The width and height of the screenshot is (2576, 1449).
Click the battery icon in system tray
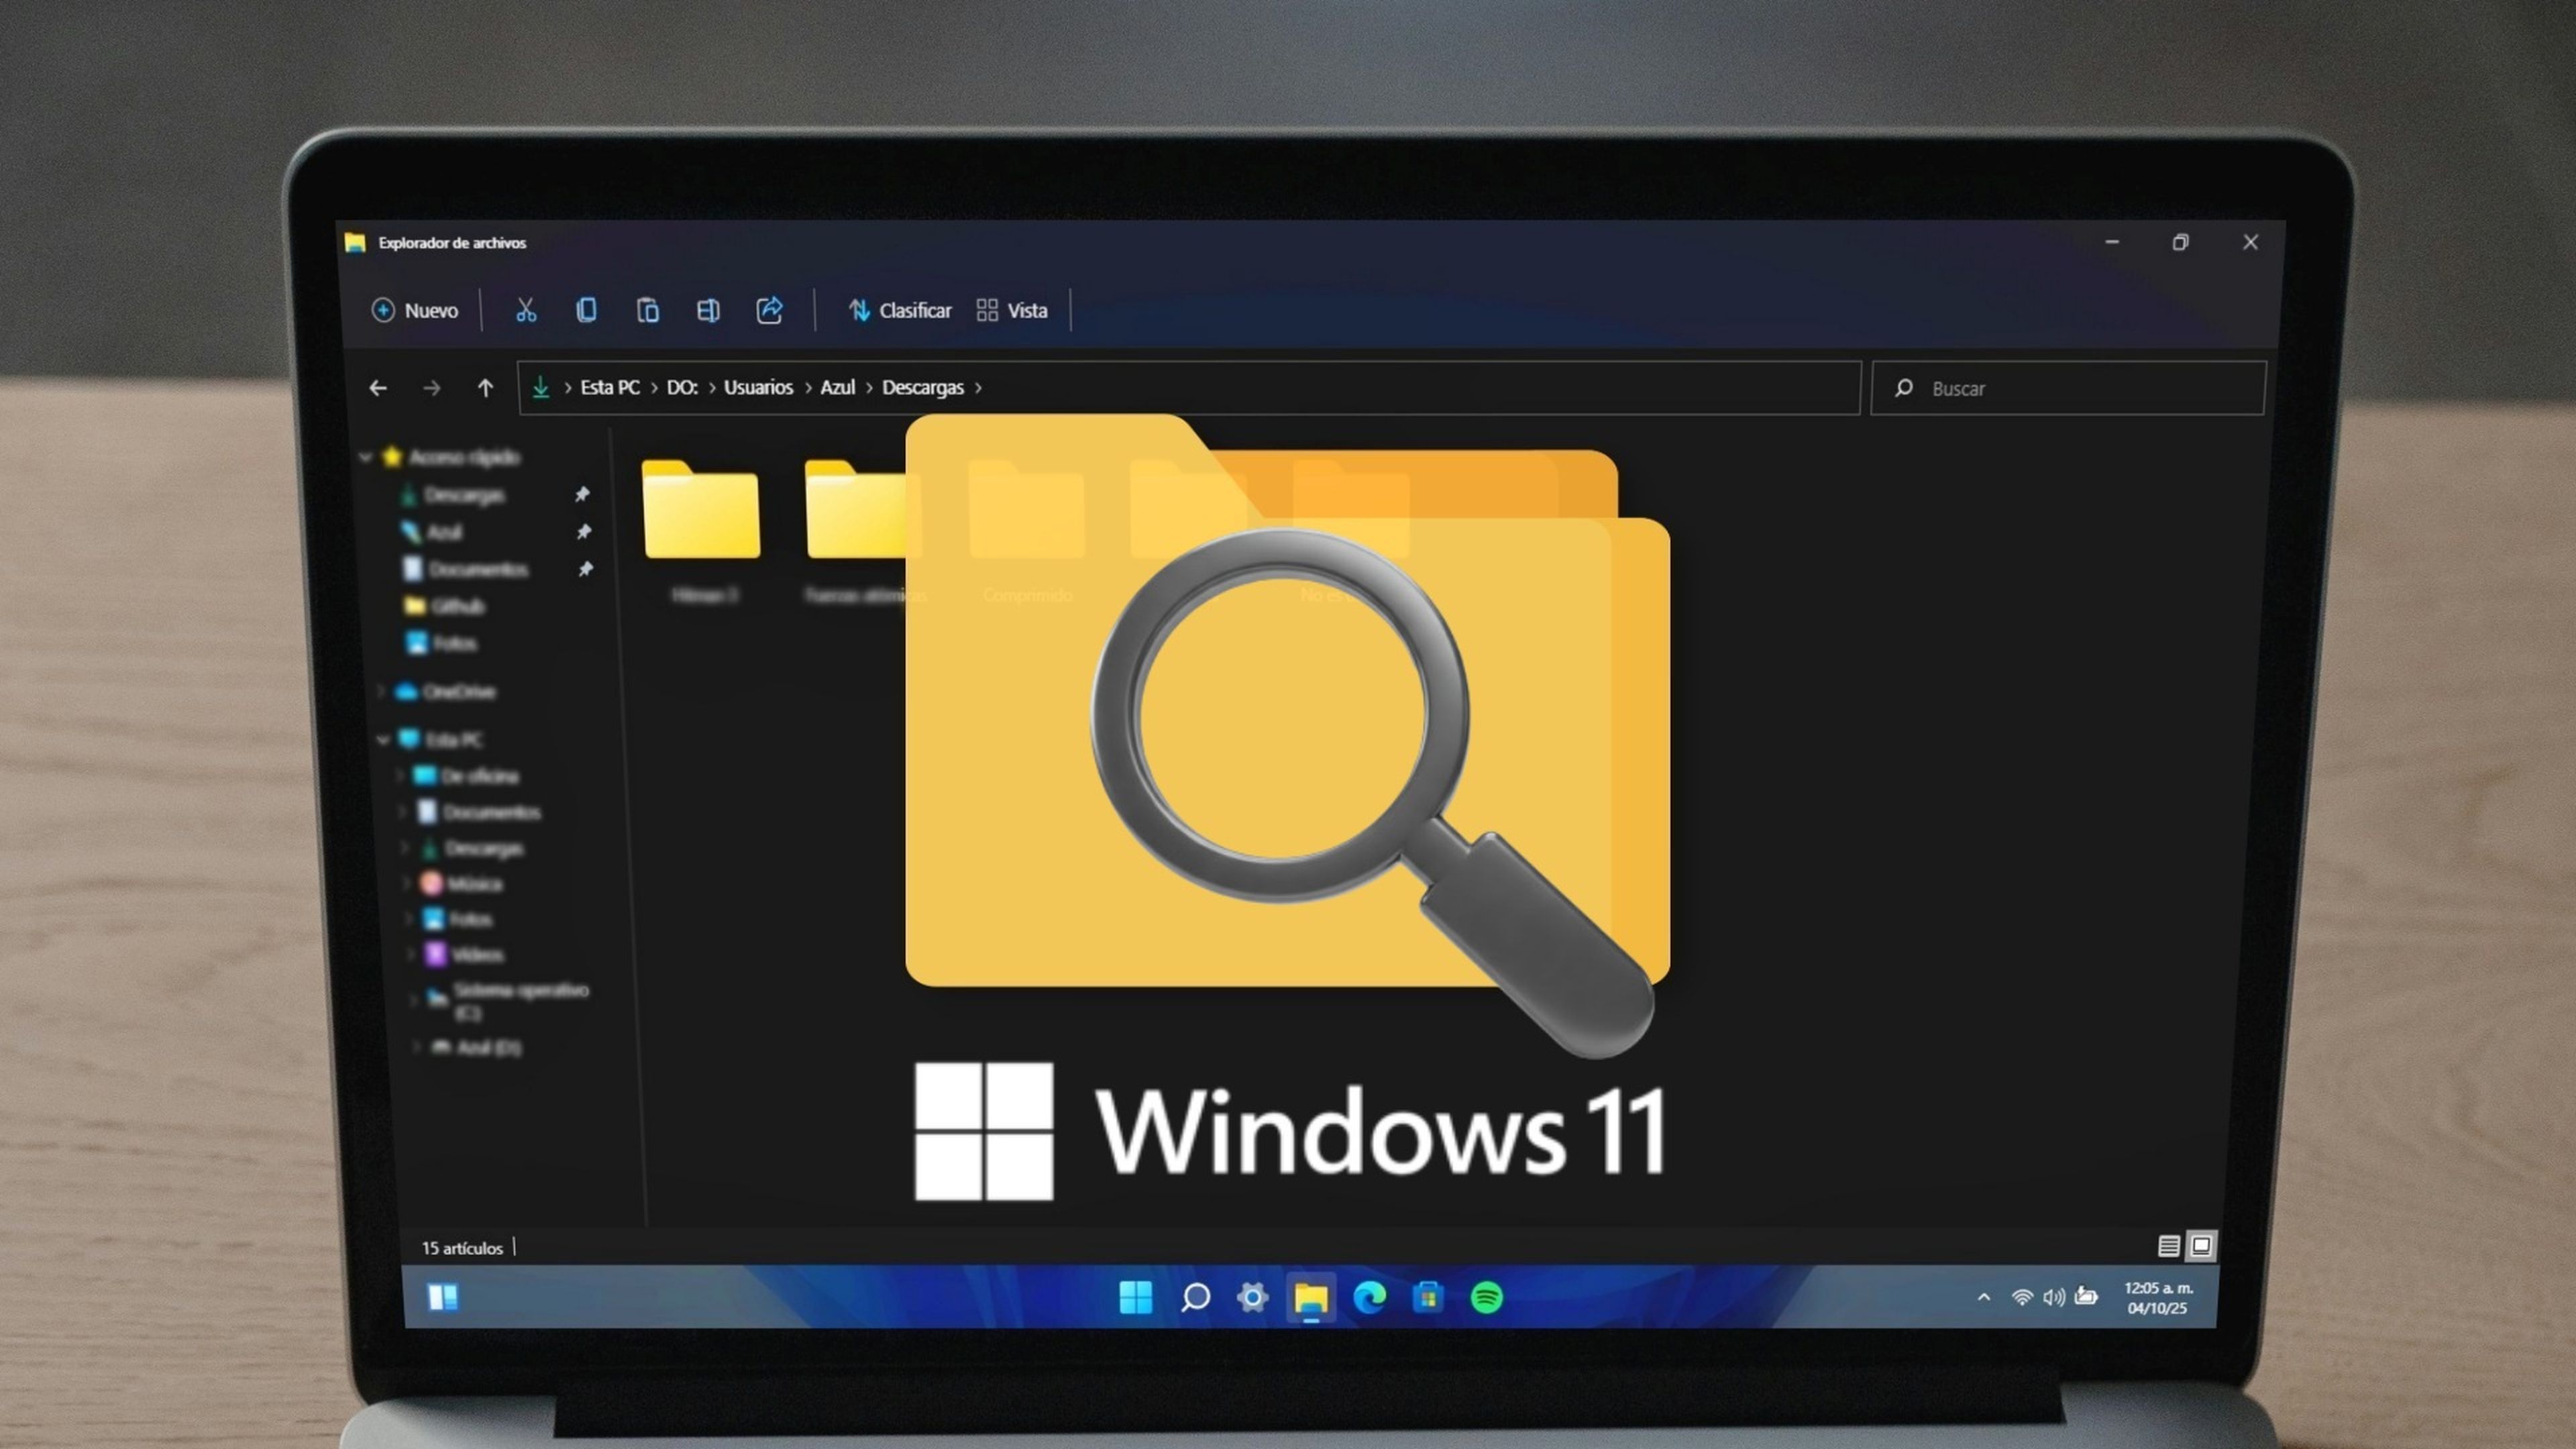click(x=2086, y=1297)
